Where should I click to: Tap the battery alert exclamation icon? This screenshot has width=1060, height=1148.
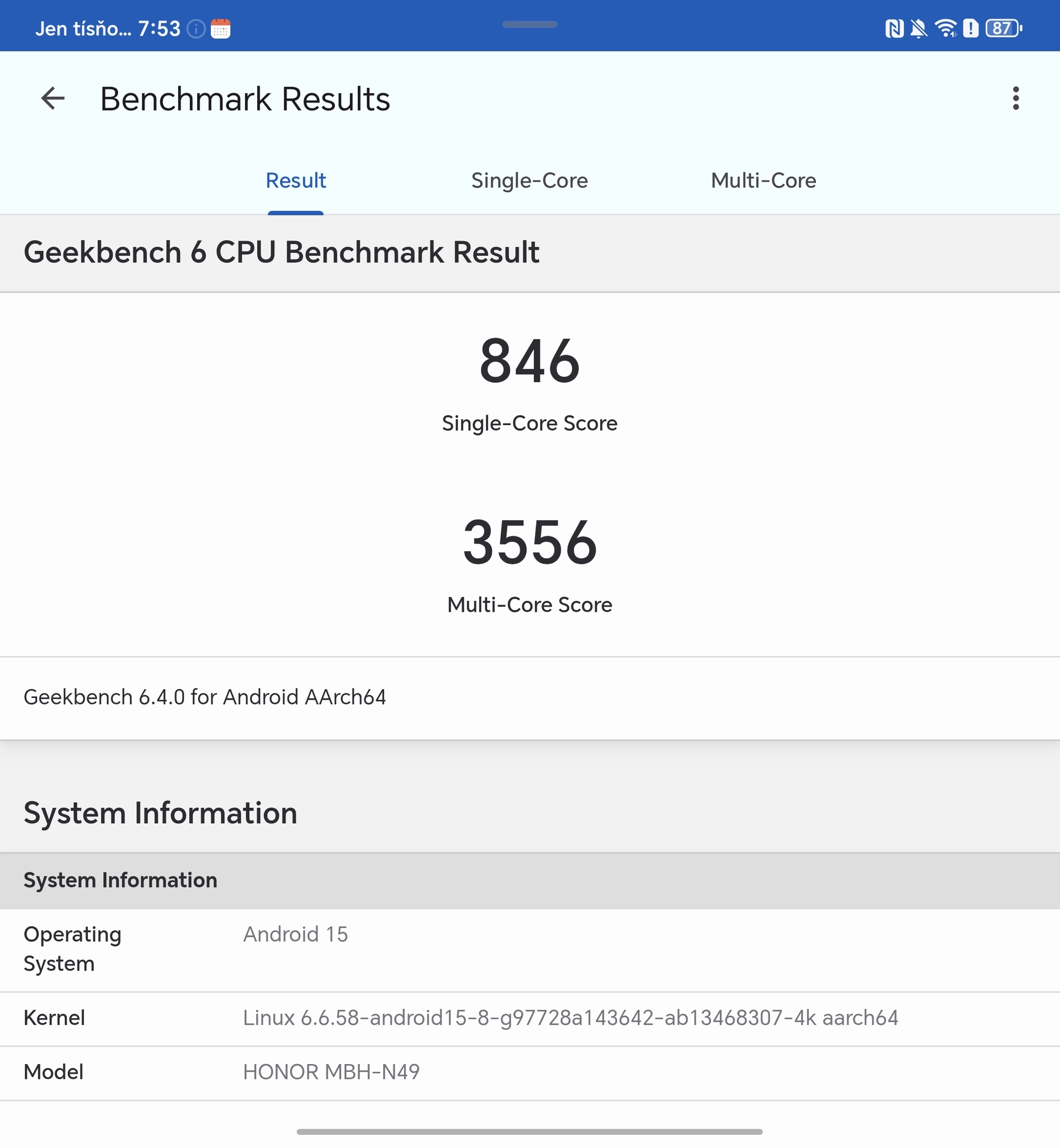click(971, 28)
